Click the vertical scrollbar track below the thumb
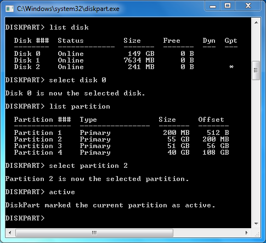This screenshot has width=266, height=243. coord(256,149)
